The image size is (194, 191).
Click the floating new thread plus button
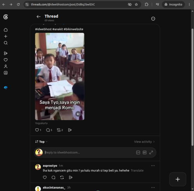coord(178,179)
